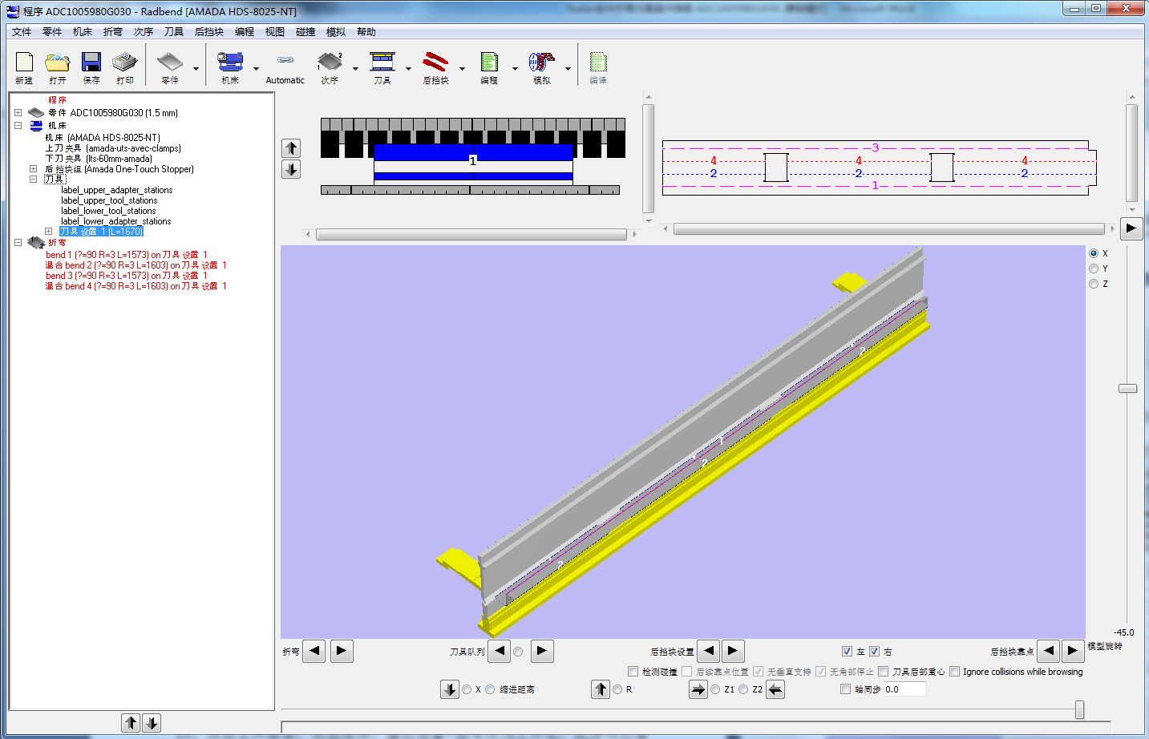Open the 零件 (Part) menu
The width and height of the screenshot is (1149, 739).
click(x=52, y=32)
